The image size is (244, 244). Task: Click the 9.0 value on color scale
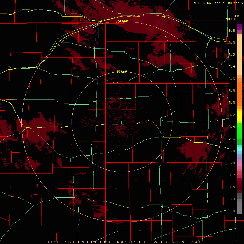pyautogui.click(x=232, y=43)
